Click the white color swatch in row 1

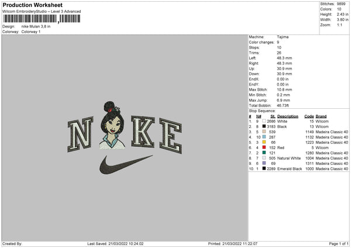point(264,121)
